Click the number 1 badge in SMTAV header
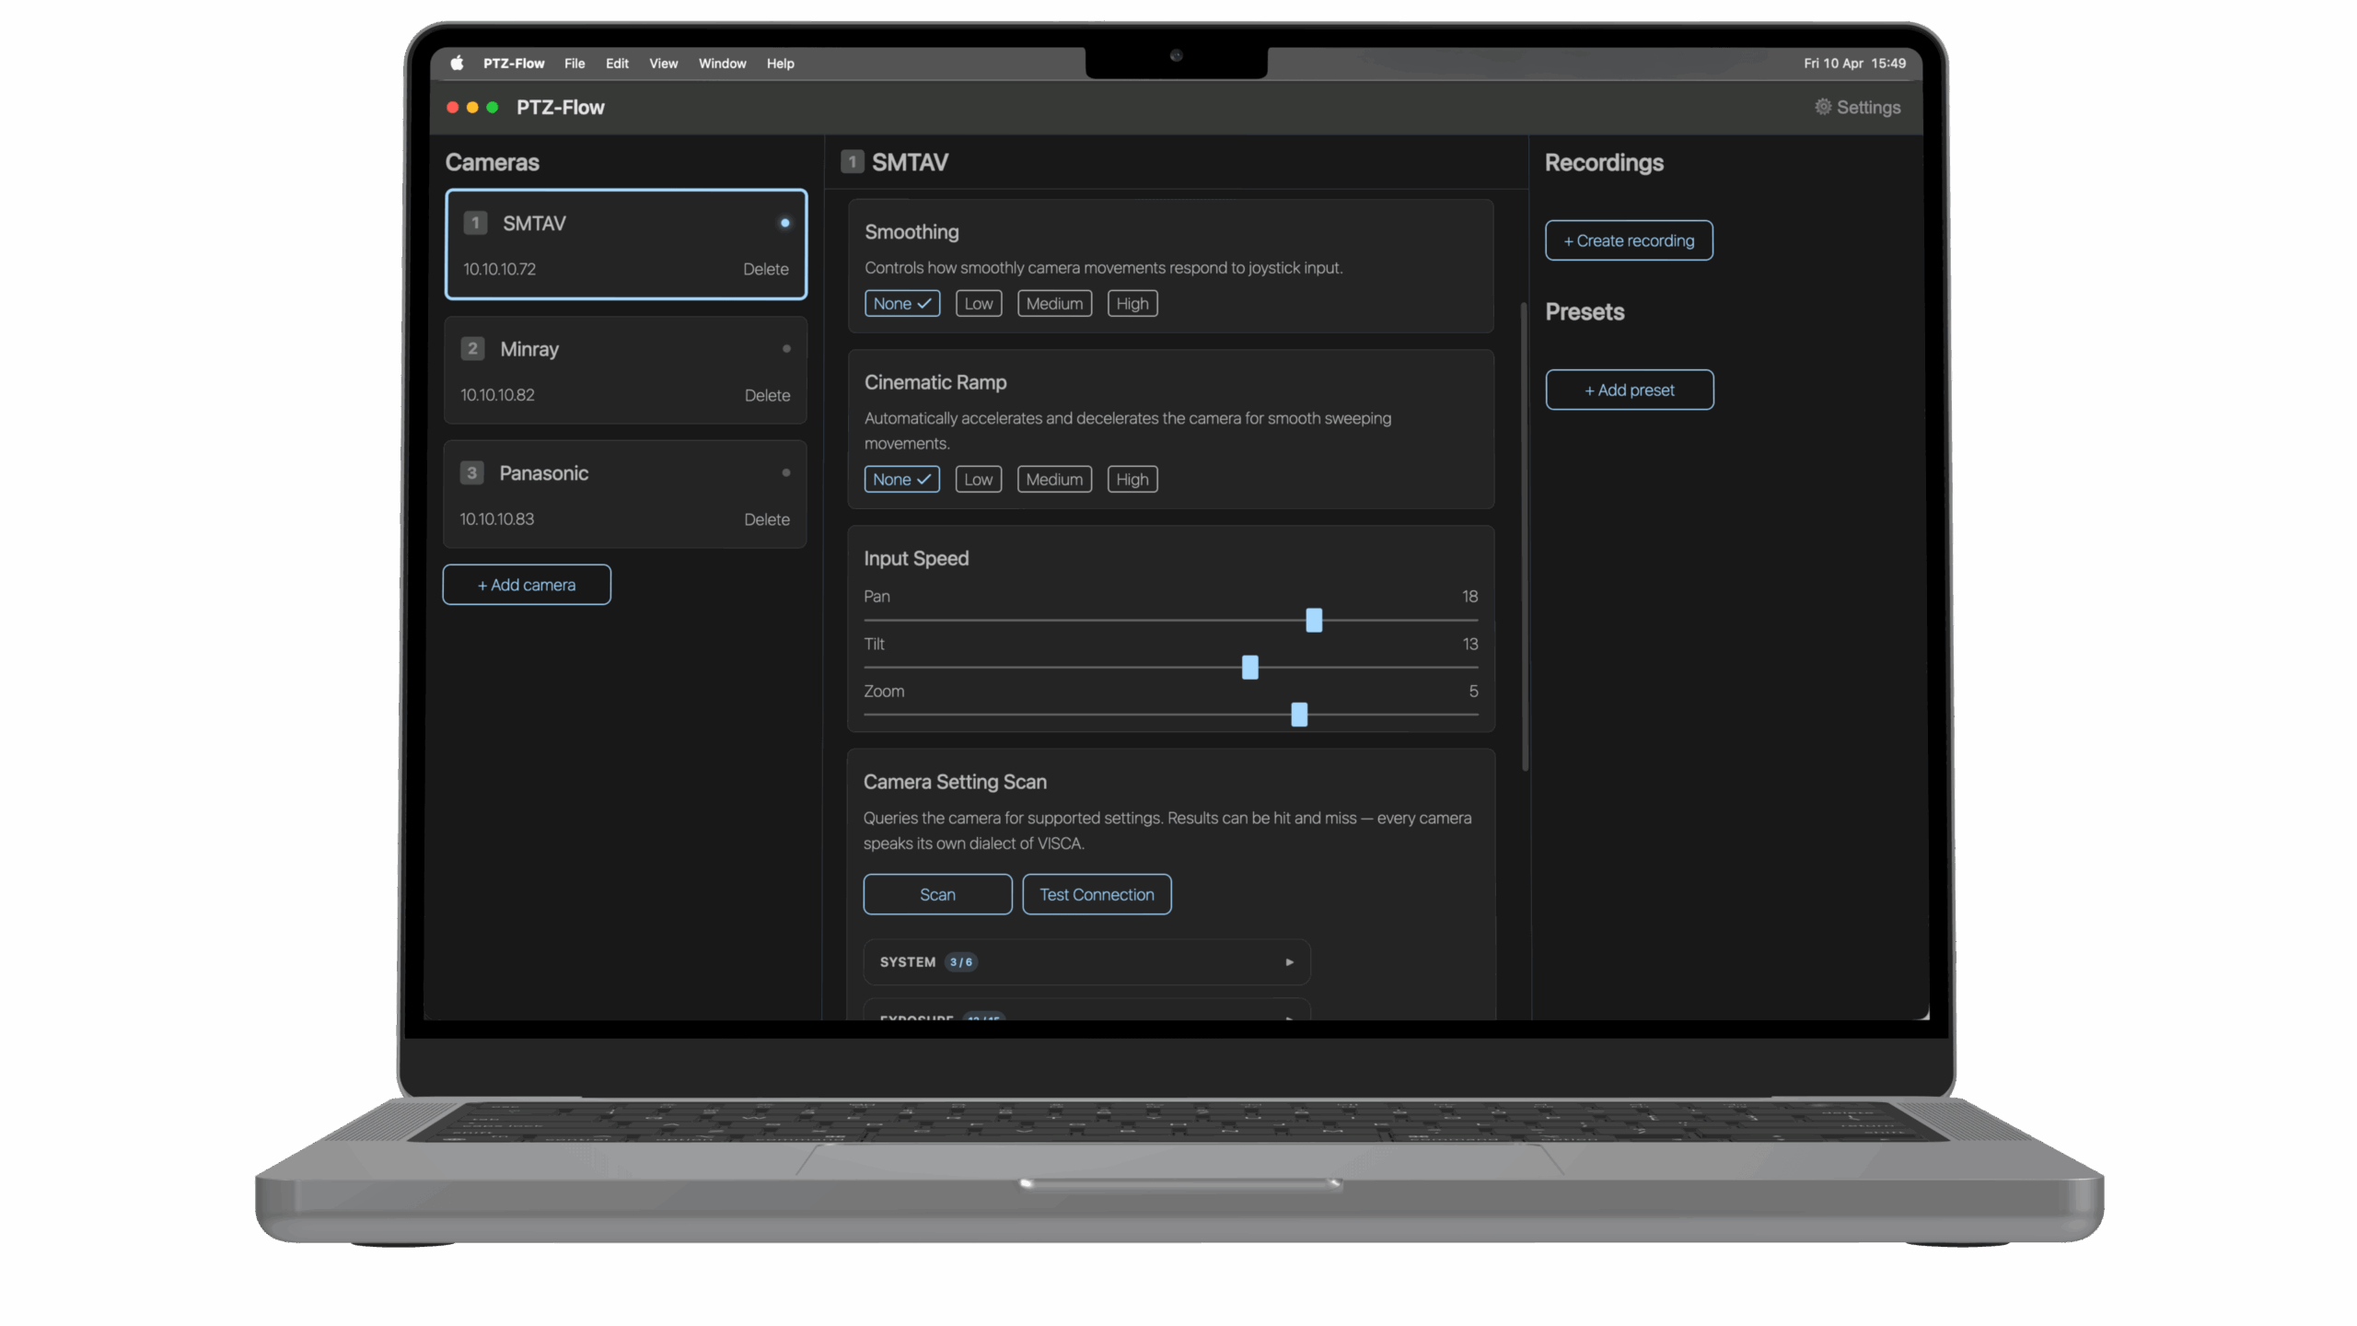 point(852,162)
